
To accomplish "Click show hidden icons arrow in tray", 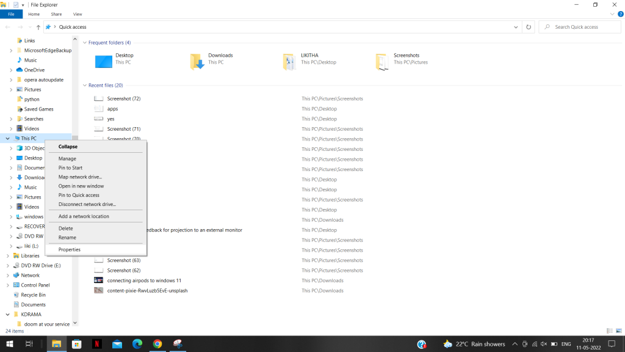I will pos(515,343).
